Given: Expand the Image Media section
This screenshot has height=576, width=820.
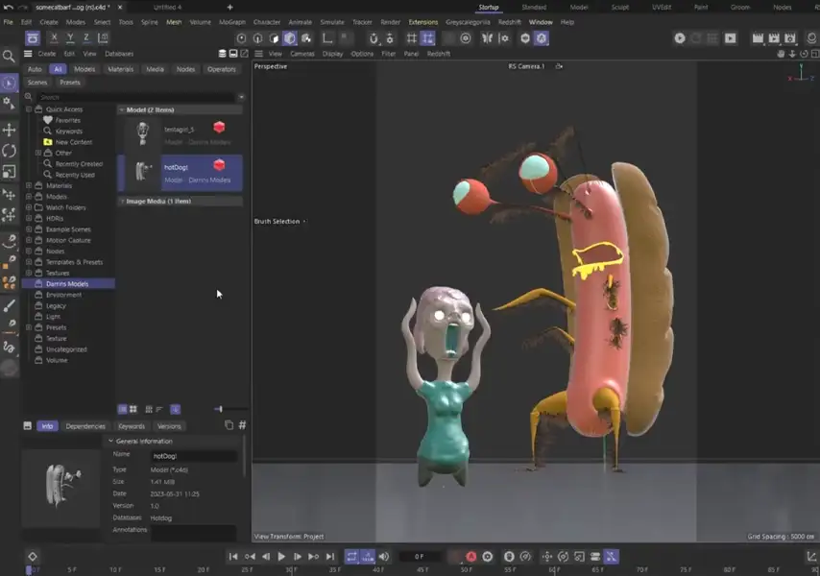Looking at the screenshot, I should (123, 201).
